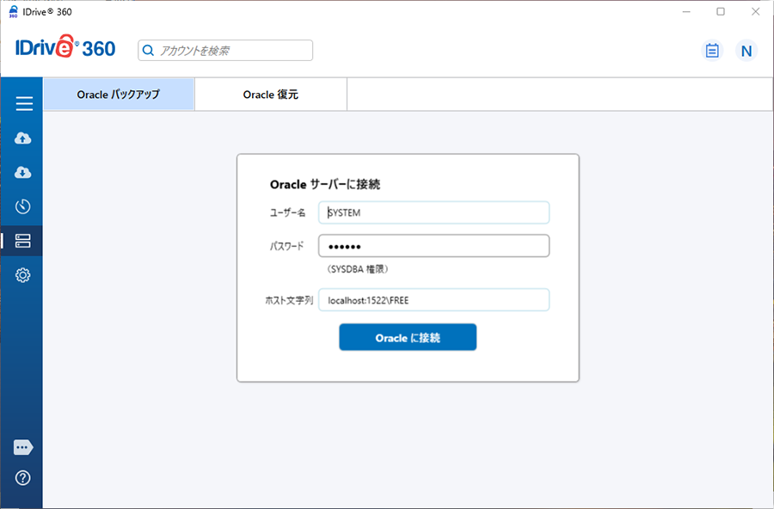Click the ホスト文字列 field with localhost:1522\FREE
The height and width of the screenshot is (509, 774).
[x=433, y=300]
